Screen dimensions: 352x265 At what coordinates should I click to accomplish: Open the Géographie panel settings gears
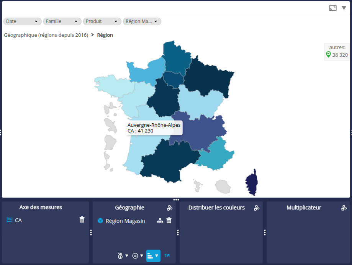(x=169, y=208)
